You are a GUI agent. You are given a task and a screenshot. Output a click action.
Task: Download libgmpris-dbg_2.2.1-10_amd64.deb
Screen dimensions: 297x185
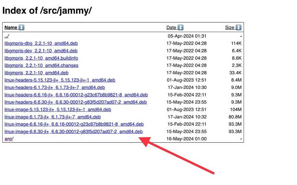[x=41, y=43]
